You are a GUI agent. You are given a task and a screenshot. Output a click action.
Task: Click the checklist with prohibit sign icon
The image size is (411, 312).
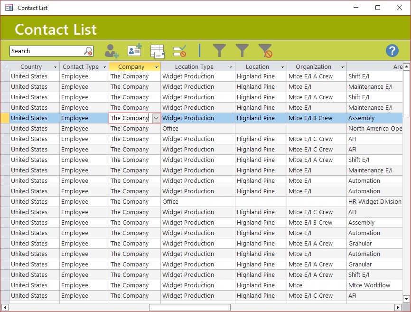[x=180, y=51]
